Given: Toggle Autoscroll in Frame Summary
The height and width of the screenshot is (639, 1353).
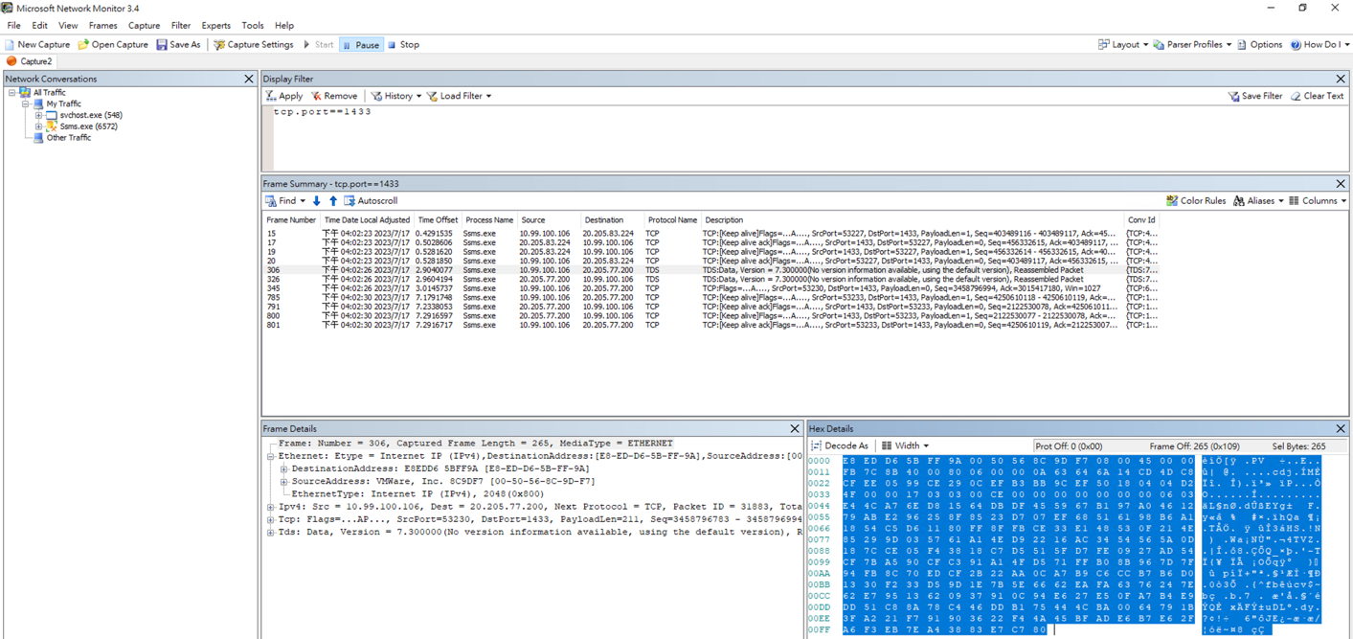Looking at the screenshot, I should (x=371, y=201).
